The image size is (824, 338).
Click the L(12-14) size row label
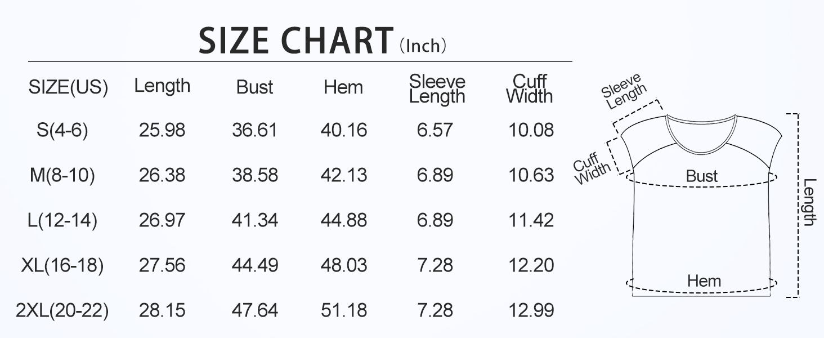point(62,220)
